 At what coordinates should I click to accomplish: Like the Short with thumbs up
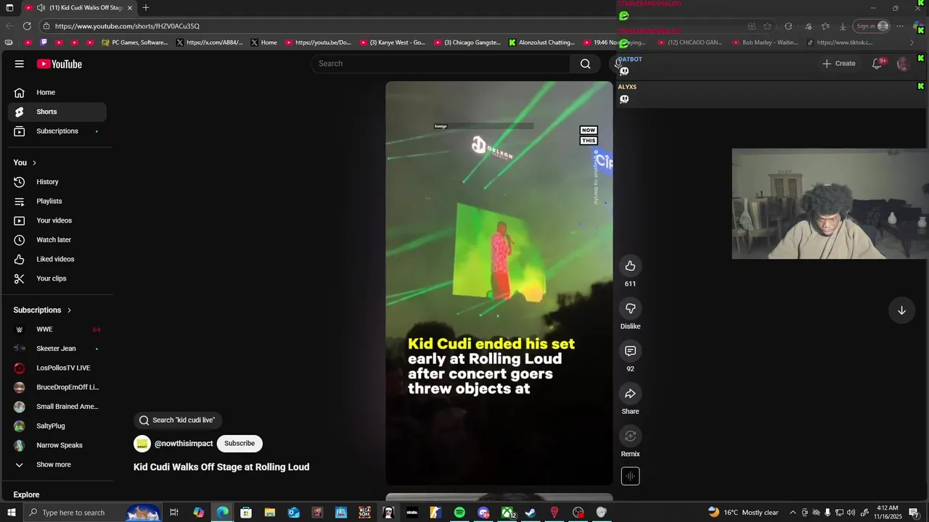pos(630,266)
